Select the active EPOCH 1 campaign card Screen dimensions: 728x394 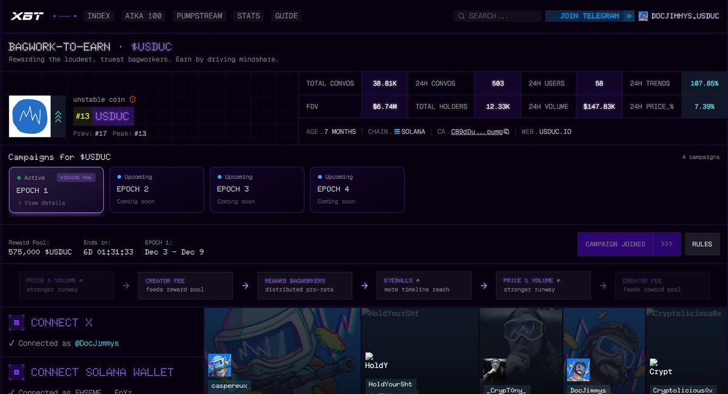(x=56, y=190)
